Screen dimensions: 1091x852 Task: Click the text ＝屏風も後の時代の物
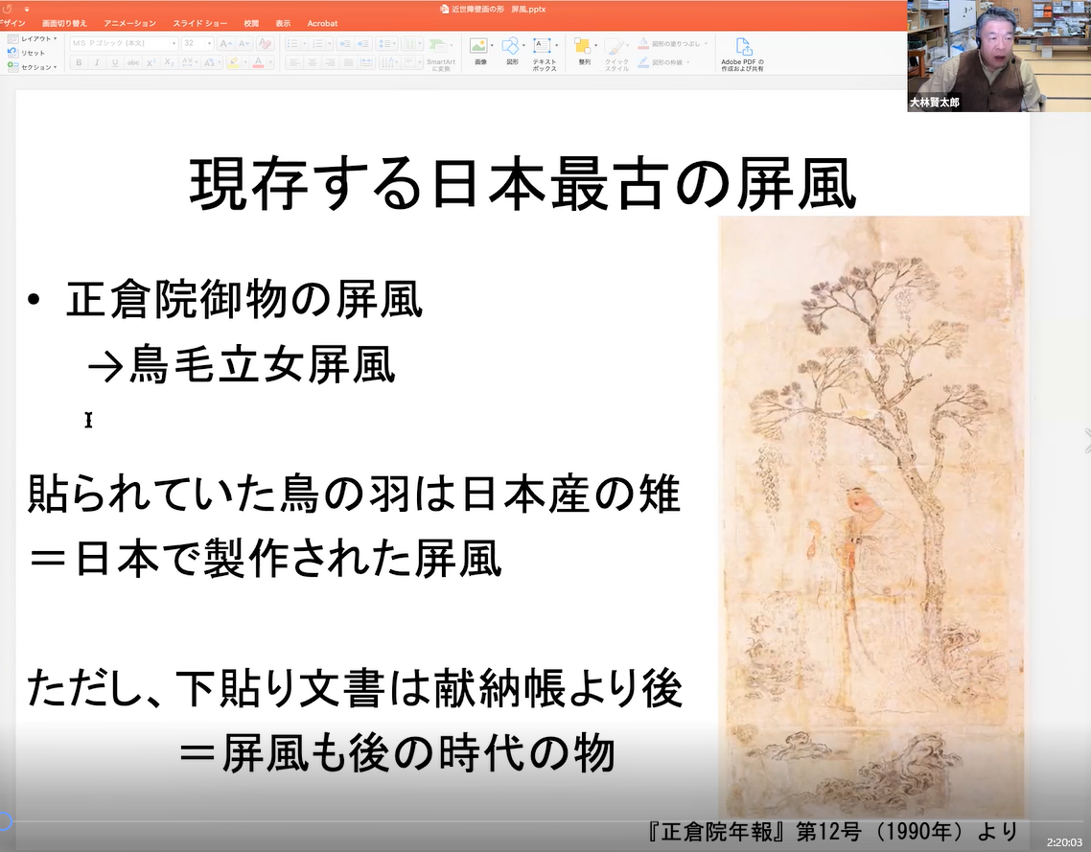pos(397,752)
